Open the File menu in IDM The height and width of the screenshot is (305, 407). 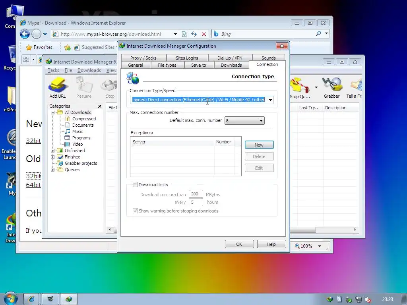(68, 70)
